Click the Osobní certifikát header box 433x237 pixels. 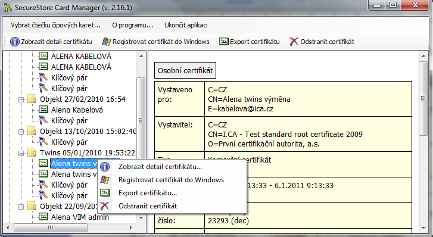point(185,71)
